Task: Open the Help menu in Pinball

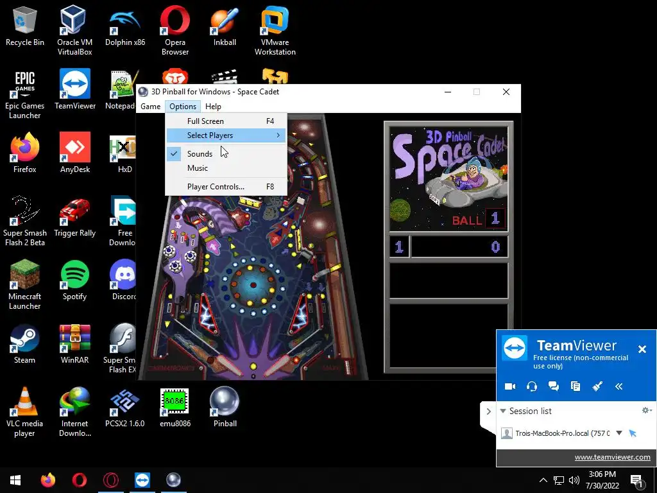Action: pos(213,107)
